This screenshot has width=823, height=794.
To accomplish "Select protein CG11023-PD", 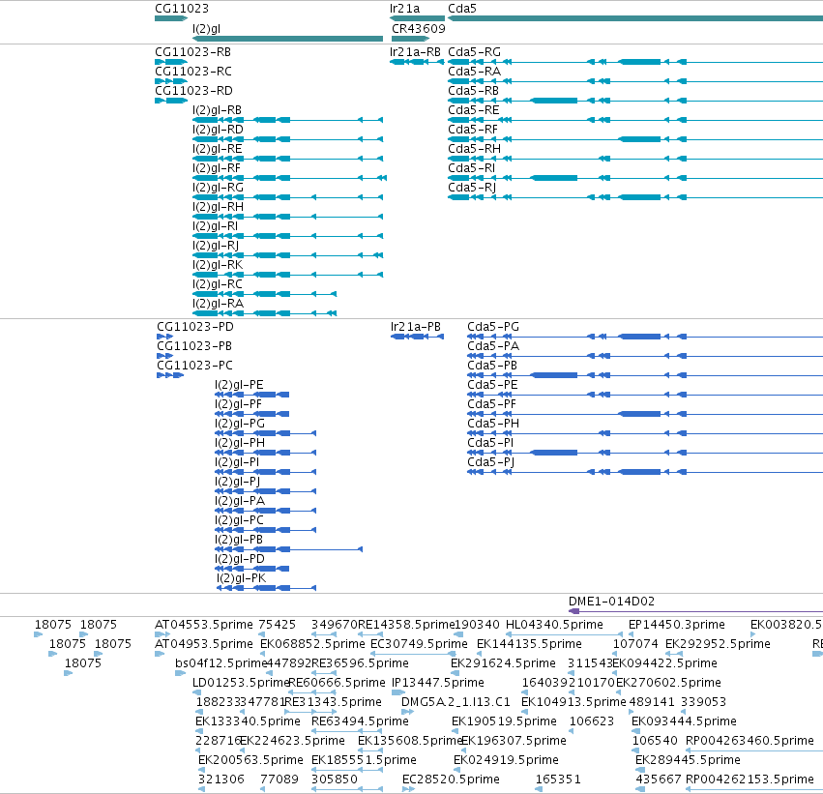I will click(x=164, y=337).
